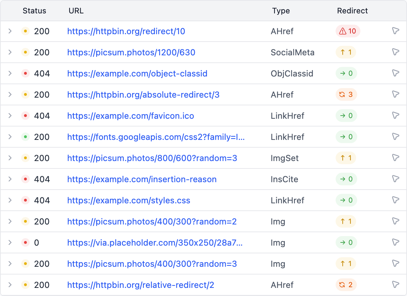Click the green arrow badge on styles.css row
The image size is (407, 296).
coord(346,200)
